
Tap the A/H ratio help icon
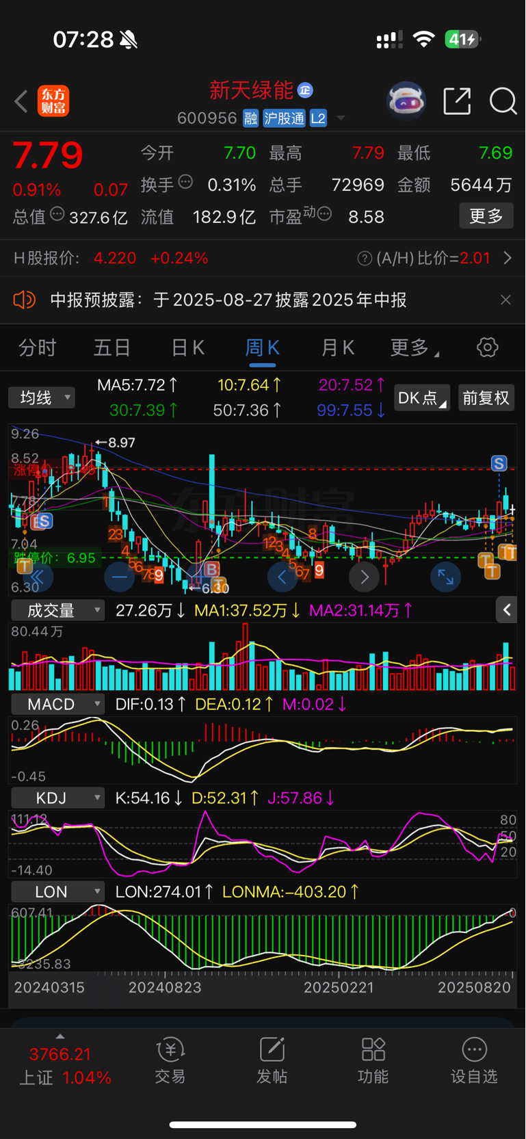365,259
